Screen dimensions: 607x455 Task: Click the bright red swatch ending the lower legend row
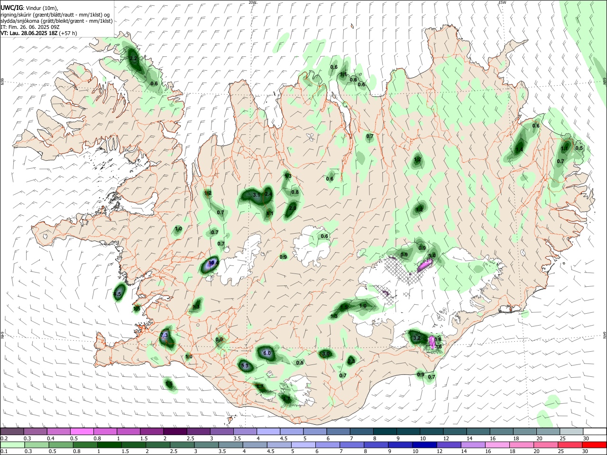click(594, 445)
